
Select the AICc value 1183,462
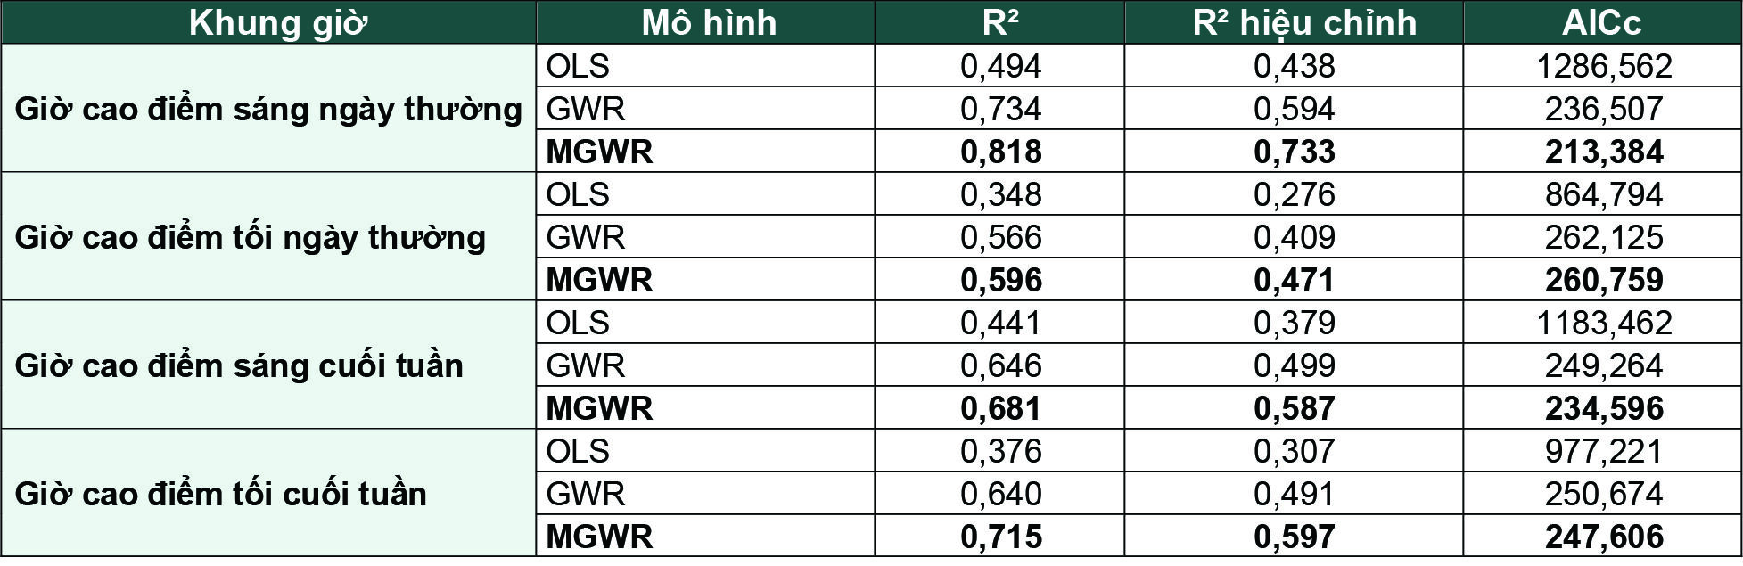coord(1602,323)
